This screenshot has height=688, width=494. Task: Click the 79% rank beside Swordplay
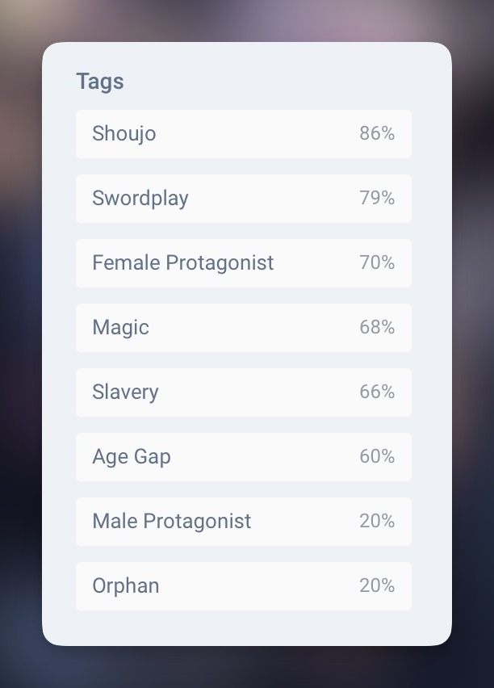pos(377,198)
